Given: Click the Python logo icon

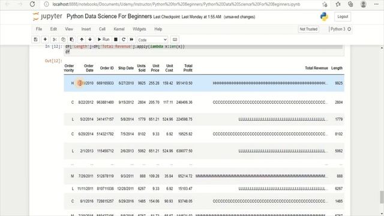Looking at the screenshot, I should coord(324,17).
